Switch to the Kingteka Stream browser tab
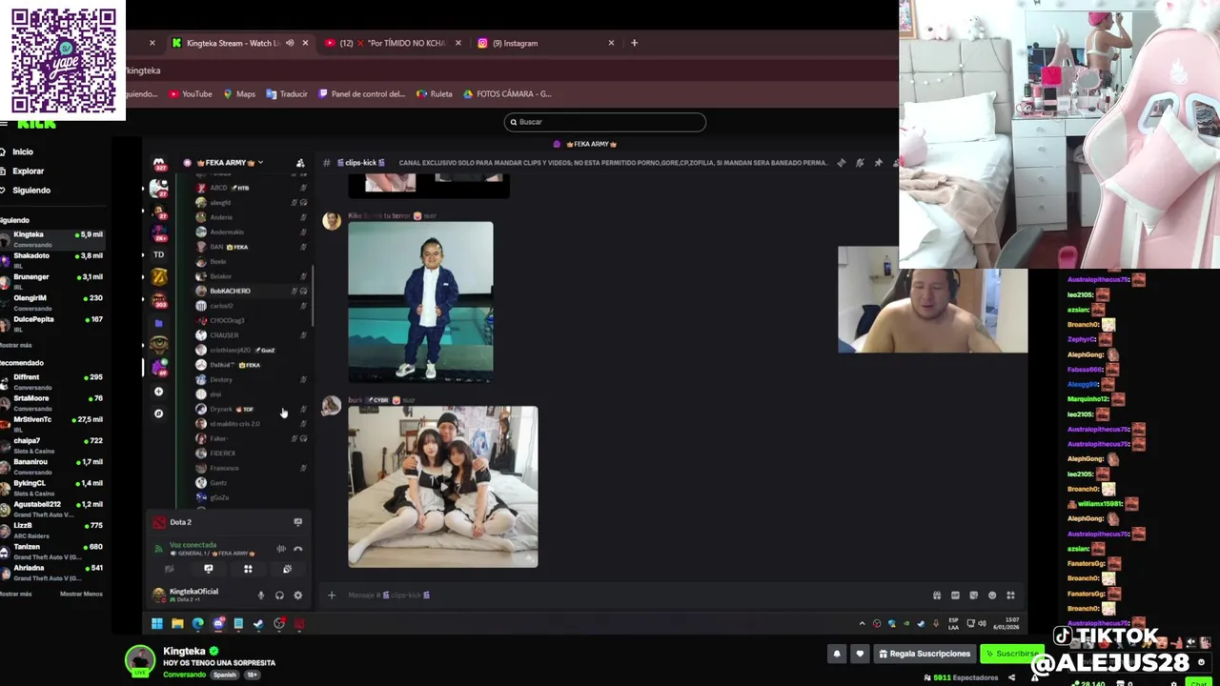 tap(238, 43)
